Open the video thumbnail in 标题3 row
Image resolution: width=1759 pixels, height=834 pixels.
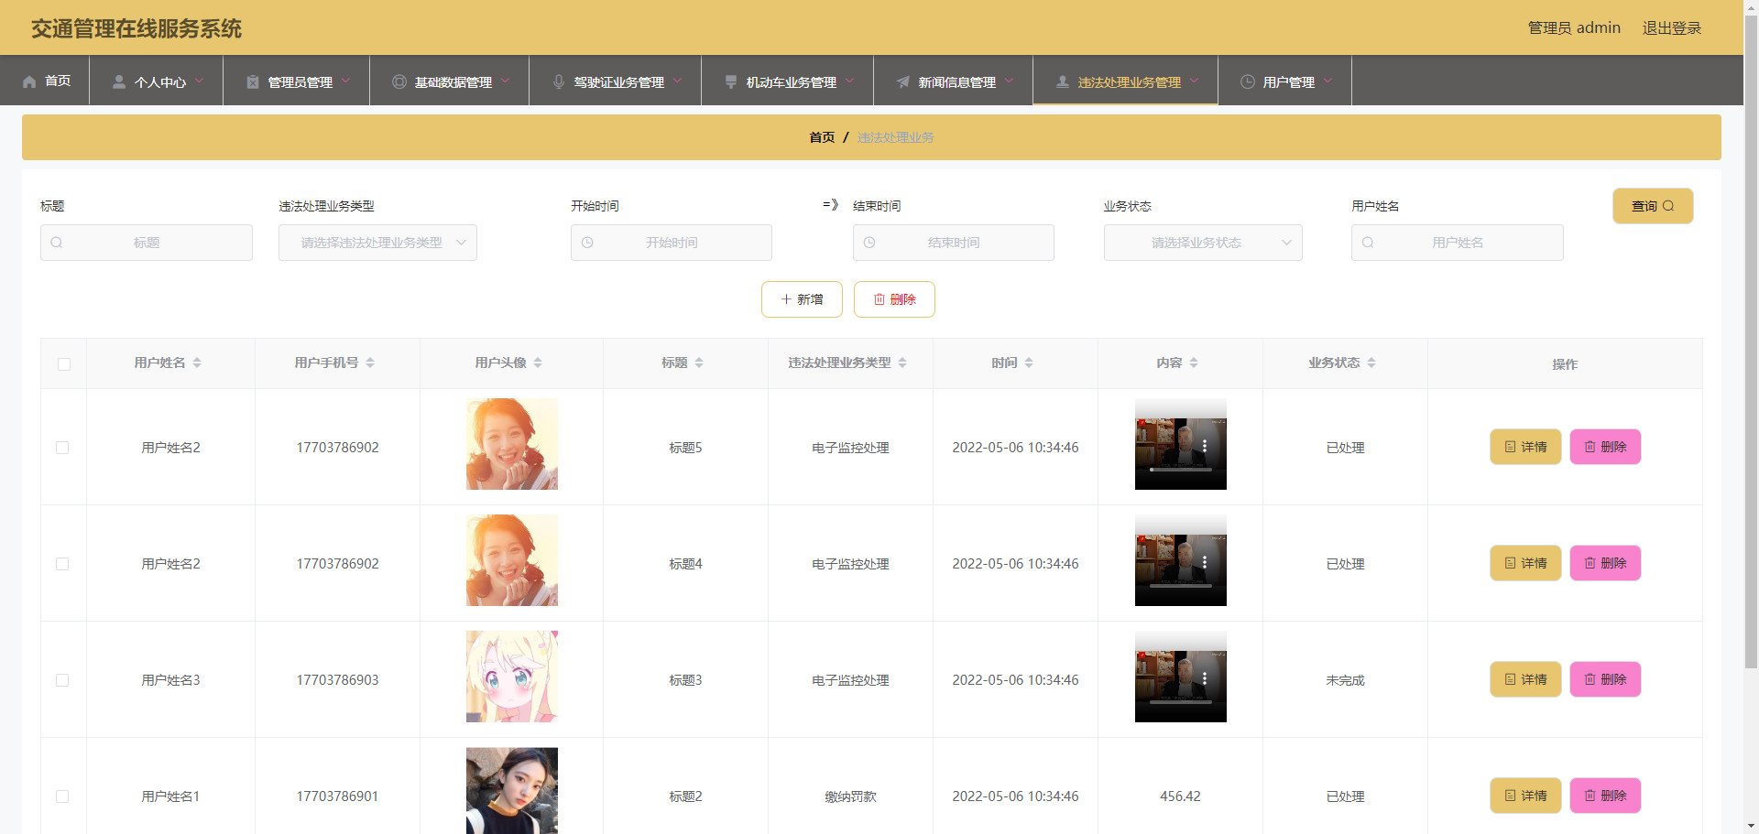1181,677
